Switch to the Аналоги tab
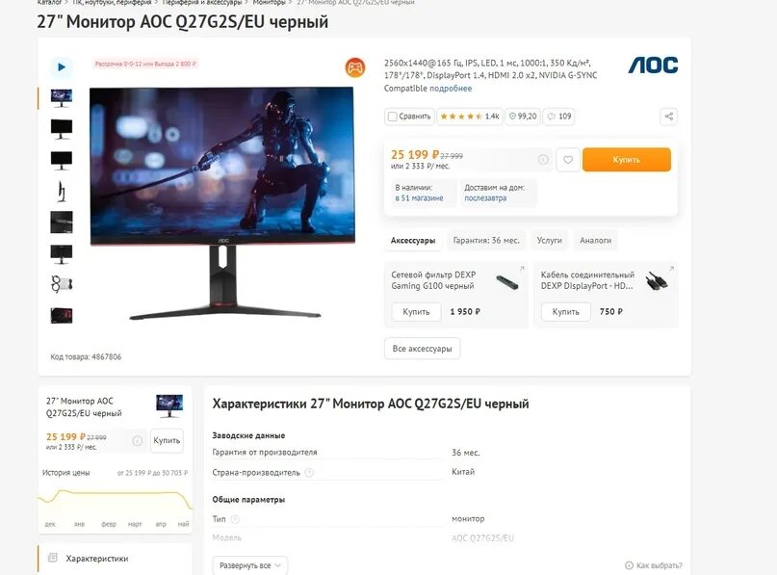This screenshot has height=575, width=777. pyautogui.click(x=595, y=241)
